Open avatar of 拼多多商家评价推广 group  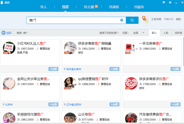point(131,83)
